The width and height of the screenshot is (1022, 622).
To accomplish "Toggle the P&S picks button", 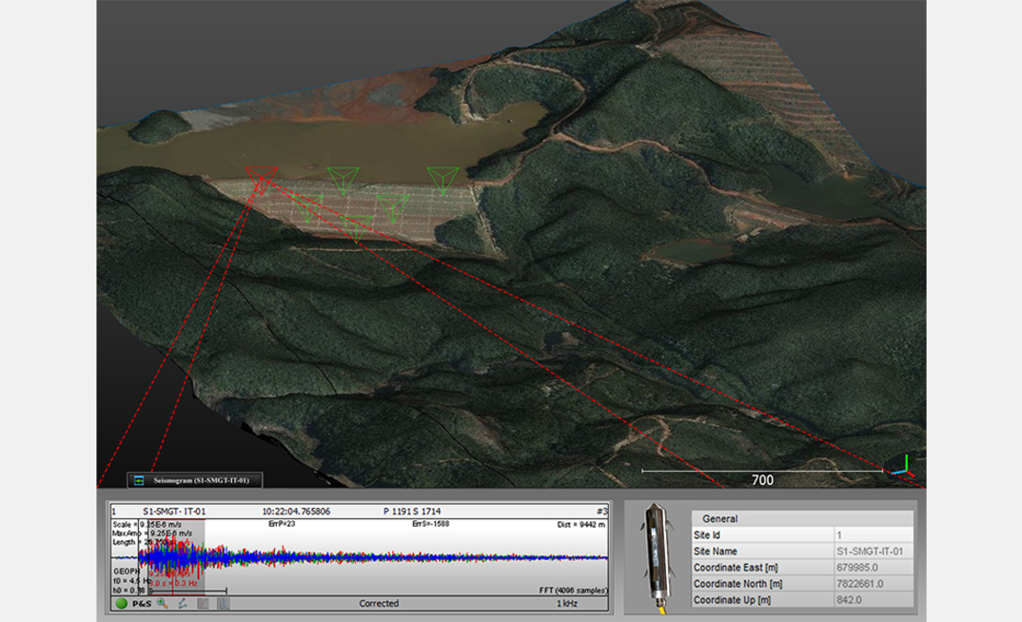I will (x=143, y=603).
